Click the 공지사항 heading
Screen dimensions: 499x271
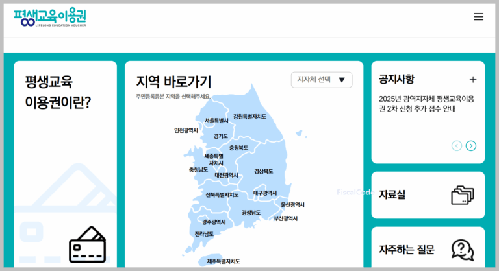[x=396, y=79]
